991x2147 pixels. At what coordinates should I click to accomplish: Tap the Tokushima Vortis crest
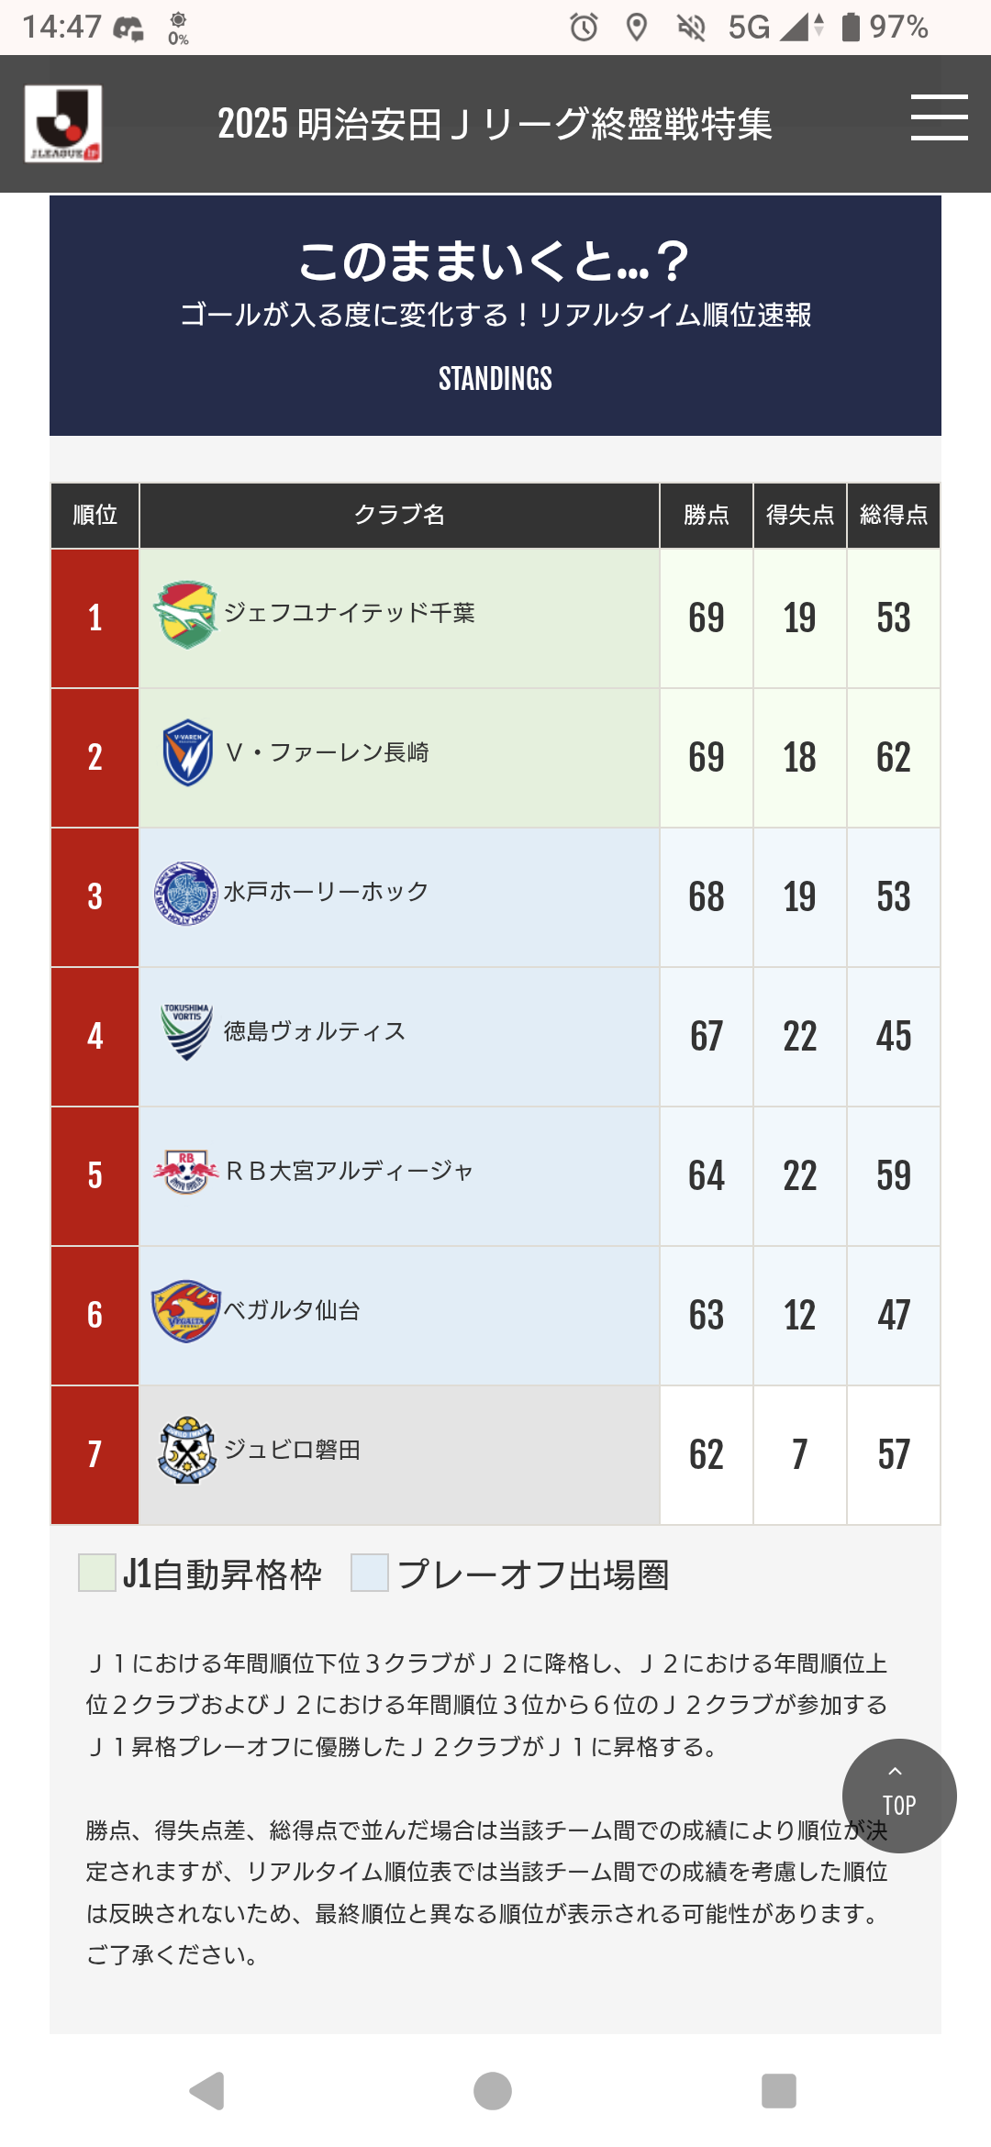[x=186, y=1031]
